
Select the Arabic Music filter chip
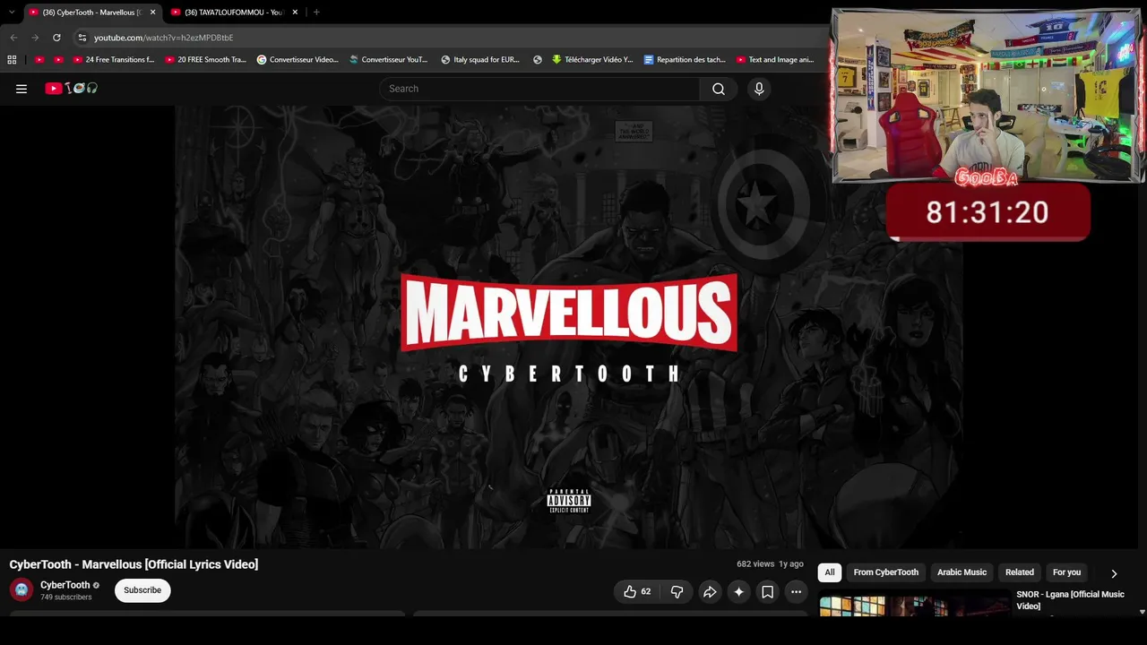pyautogui.click(x=962, y=572)
